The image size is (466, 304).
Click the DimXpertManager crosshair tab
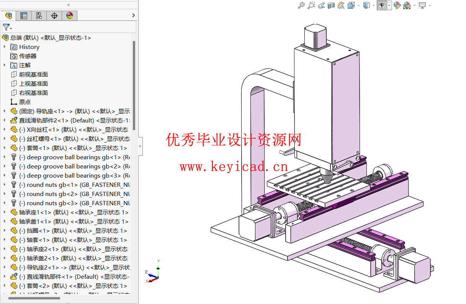click(54, 15)
